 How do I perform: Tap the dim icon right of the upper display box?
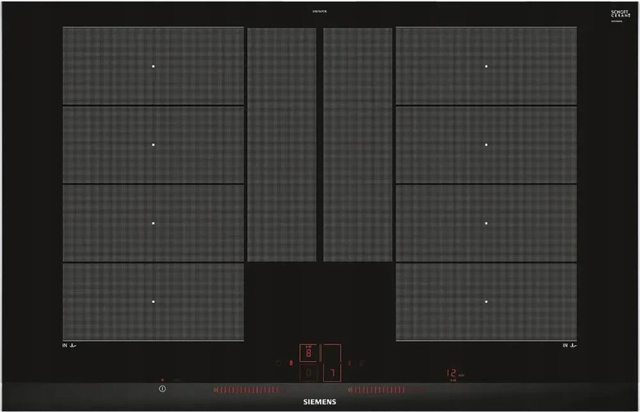point(361,363)
